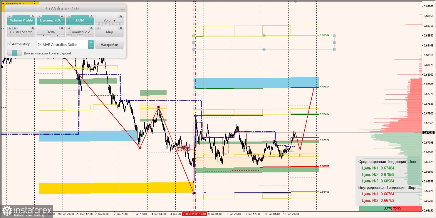Click Цель №2: 0.67859 target text

(x=378, y=175)
